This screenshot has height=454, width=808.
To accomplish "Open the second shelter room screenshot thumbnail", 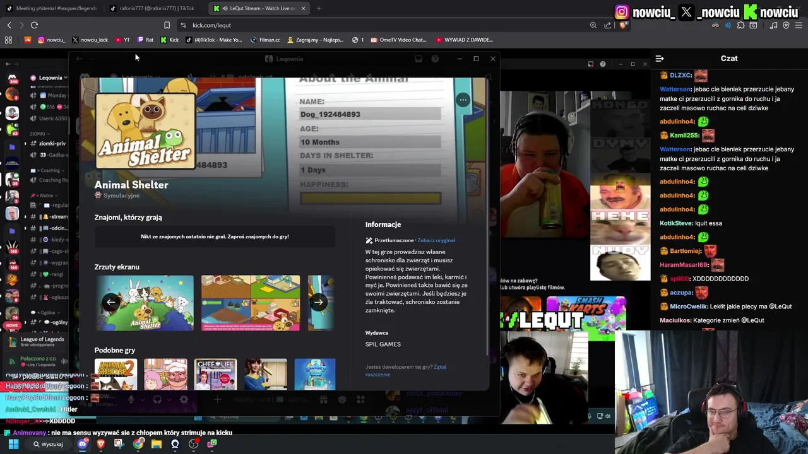I will coord(251,303).
